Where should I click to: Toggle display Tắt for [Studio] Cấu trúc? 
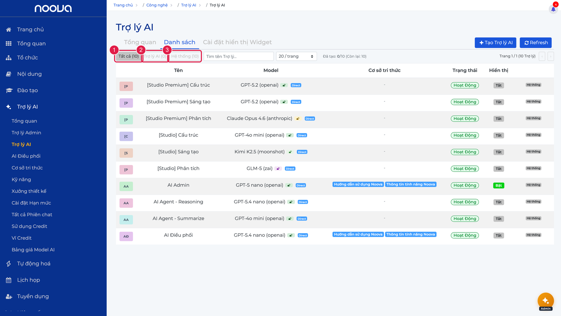[x=499, y=136]
